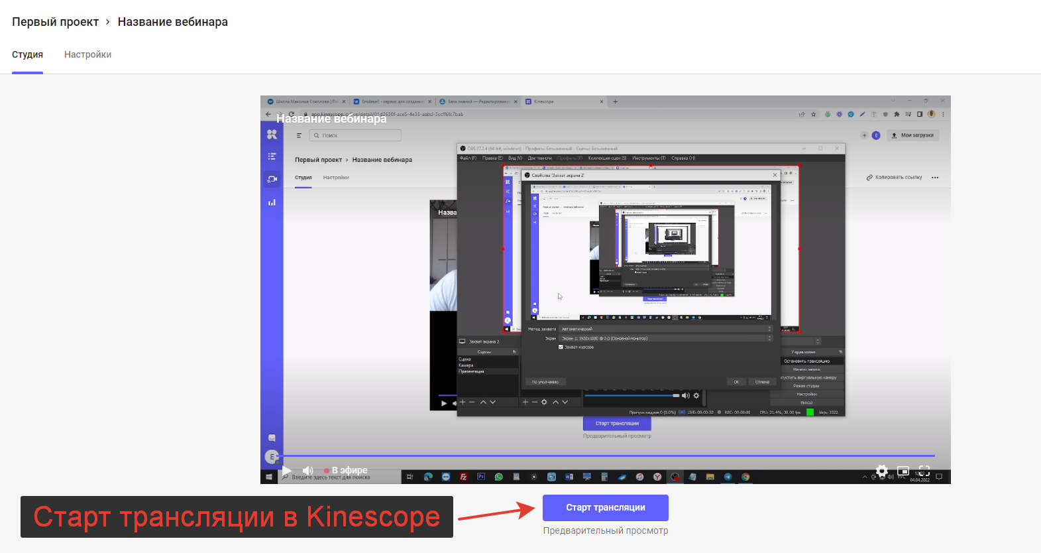
Task: Select the Студия tab
Action: 27,54
